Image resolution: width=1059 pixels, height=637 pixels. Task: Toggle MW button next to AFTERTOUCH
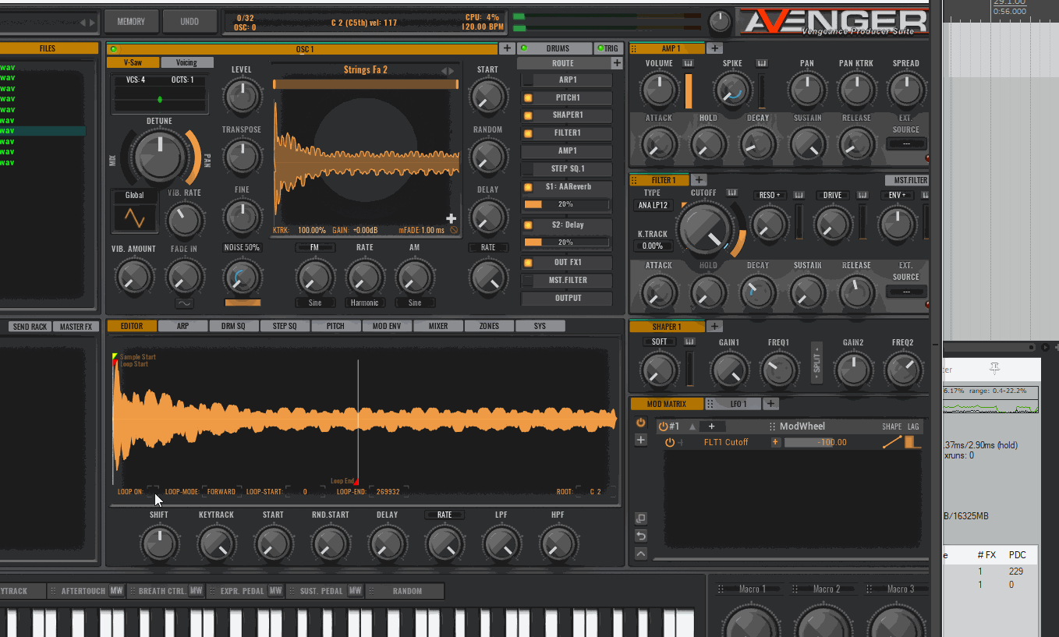tap(116, 591)
